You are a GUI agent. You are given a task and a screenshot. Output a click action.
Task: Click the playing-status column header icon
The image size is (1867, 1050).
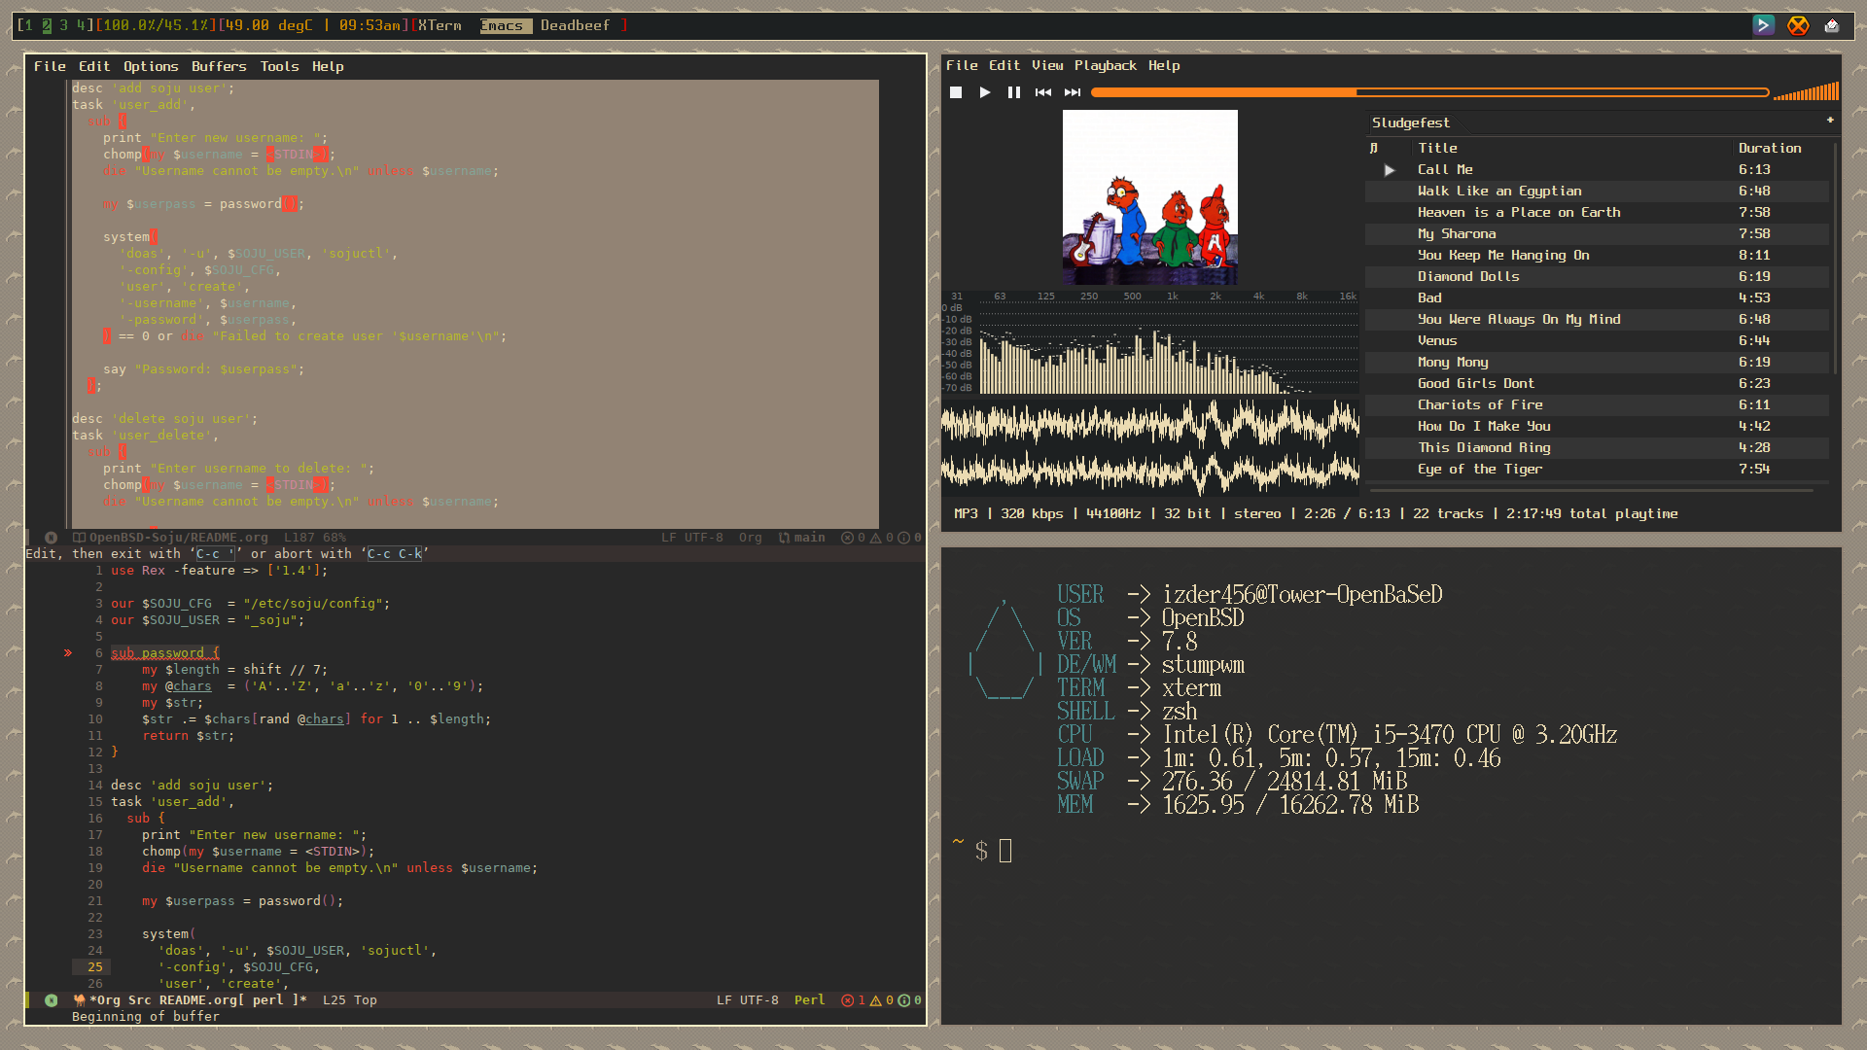coord(1374,148)
